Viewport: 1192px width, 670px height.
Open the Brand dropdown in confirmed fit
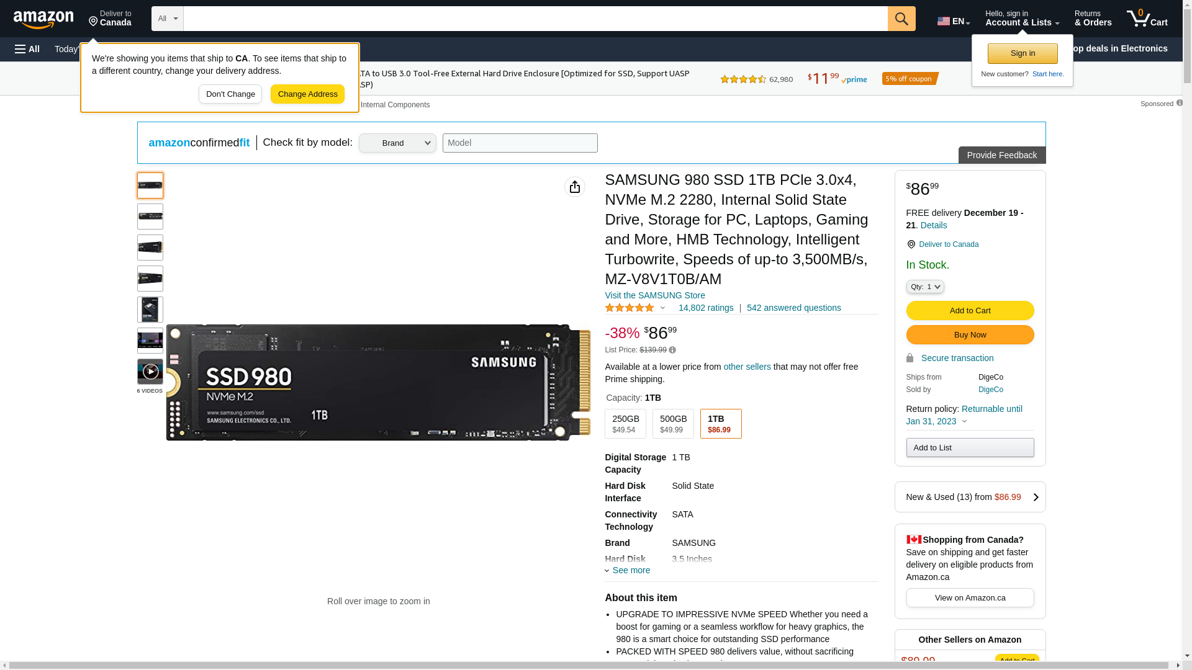[397, 143]
